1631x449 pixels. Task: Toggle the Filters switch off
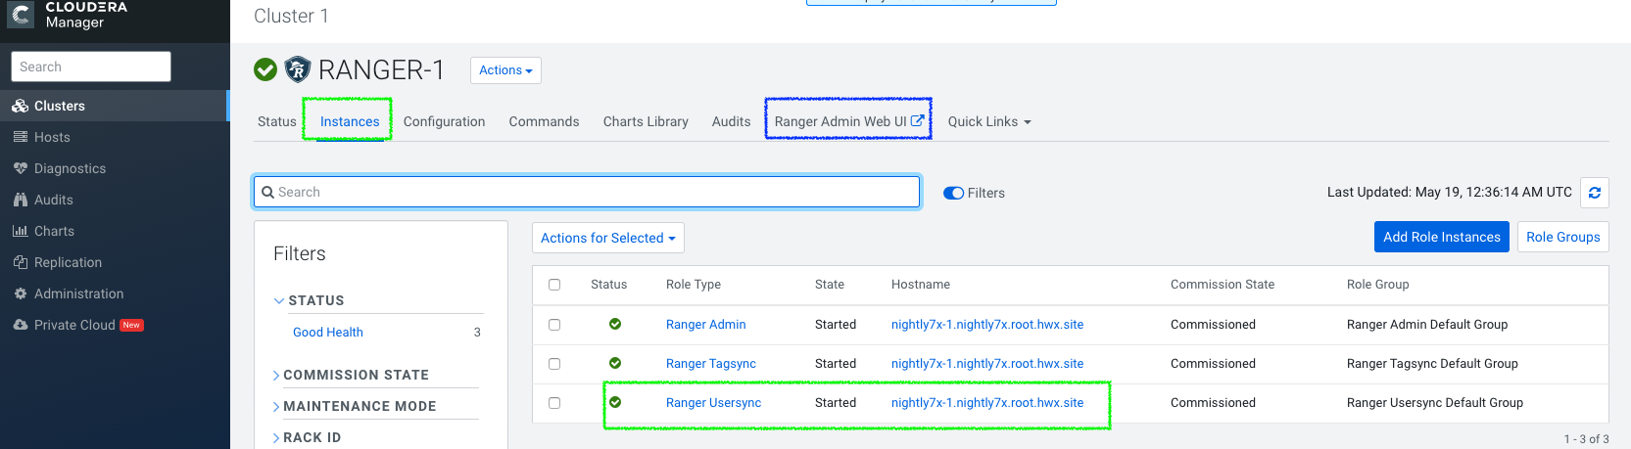point(953,193)
